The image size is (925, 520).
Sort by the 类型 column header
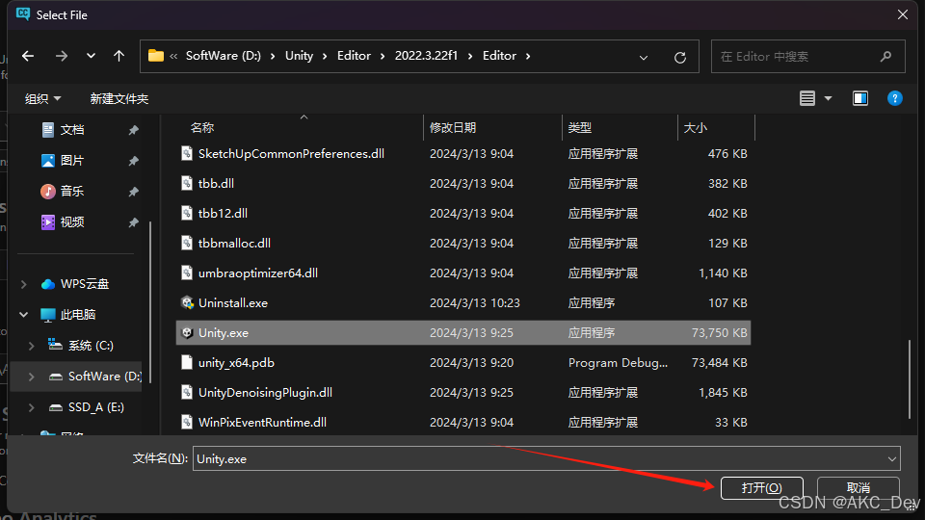pos(579,127)
